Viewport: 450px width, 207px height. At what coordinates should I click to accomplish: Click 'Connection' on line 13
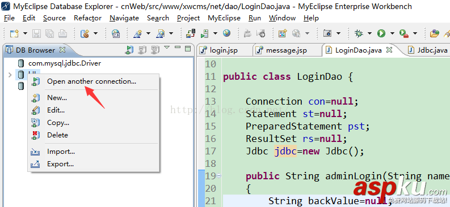coord(274,101)
